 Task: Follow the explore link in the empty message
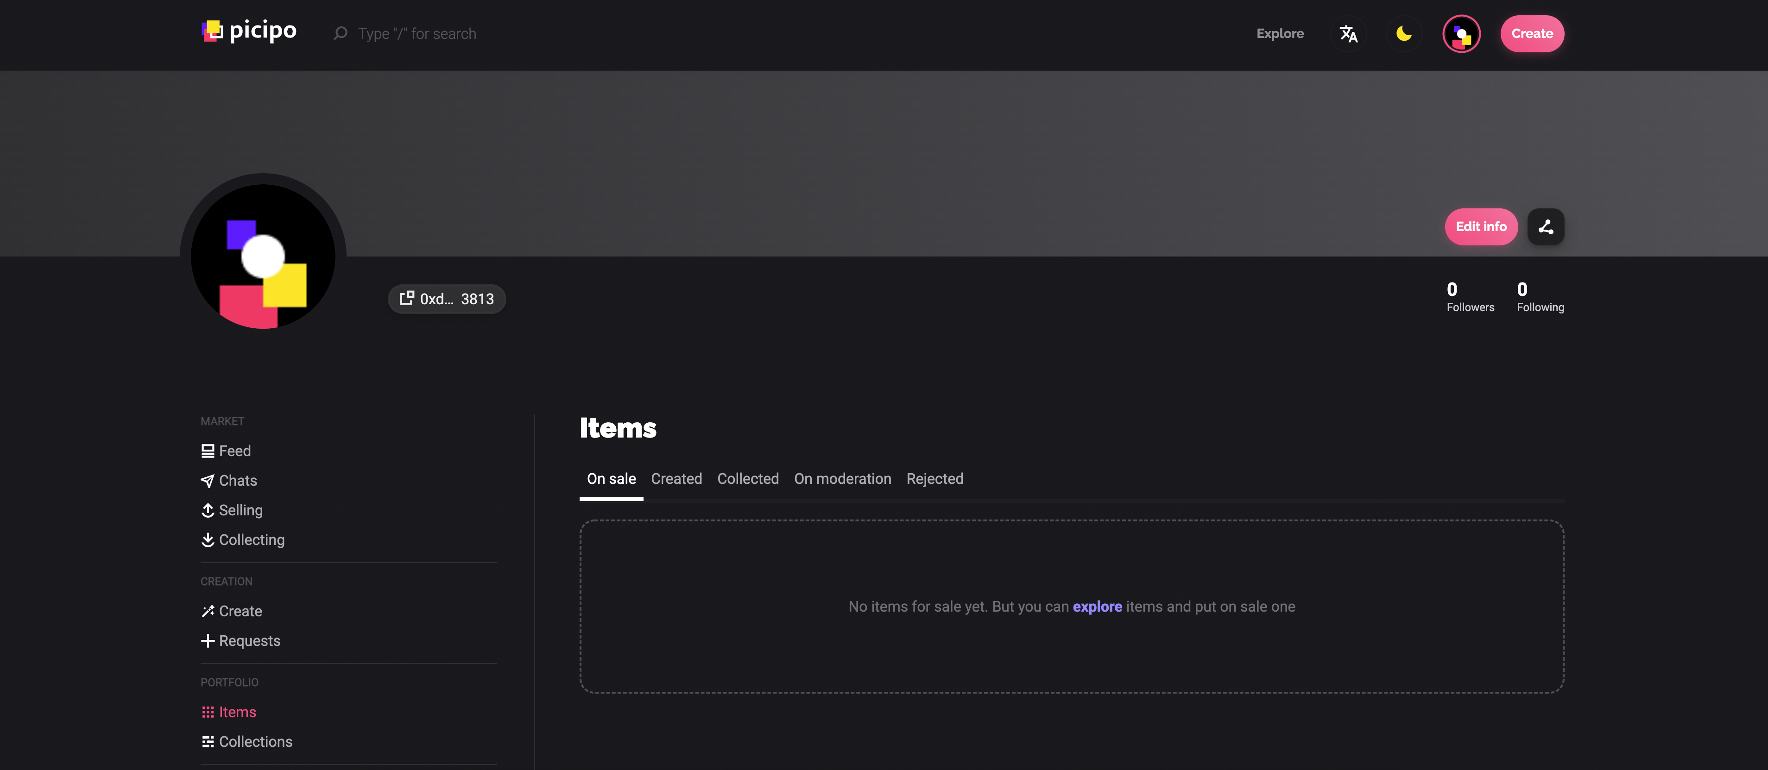tap(1097, 607)
